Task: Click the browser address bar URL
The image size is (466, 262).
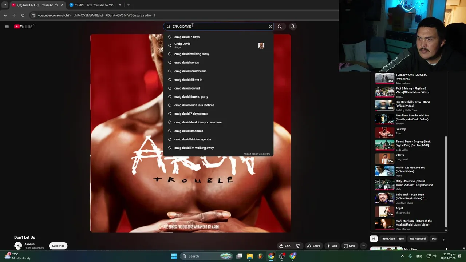Action: coord(96,15)
